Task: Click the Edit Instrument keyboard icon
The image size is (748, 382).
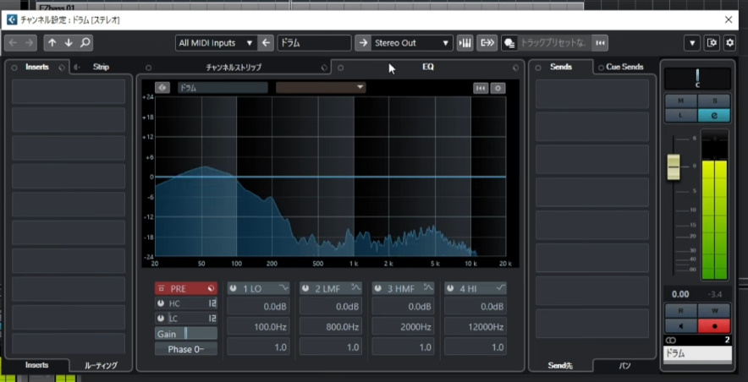Action: (465, 43)
